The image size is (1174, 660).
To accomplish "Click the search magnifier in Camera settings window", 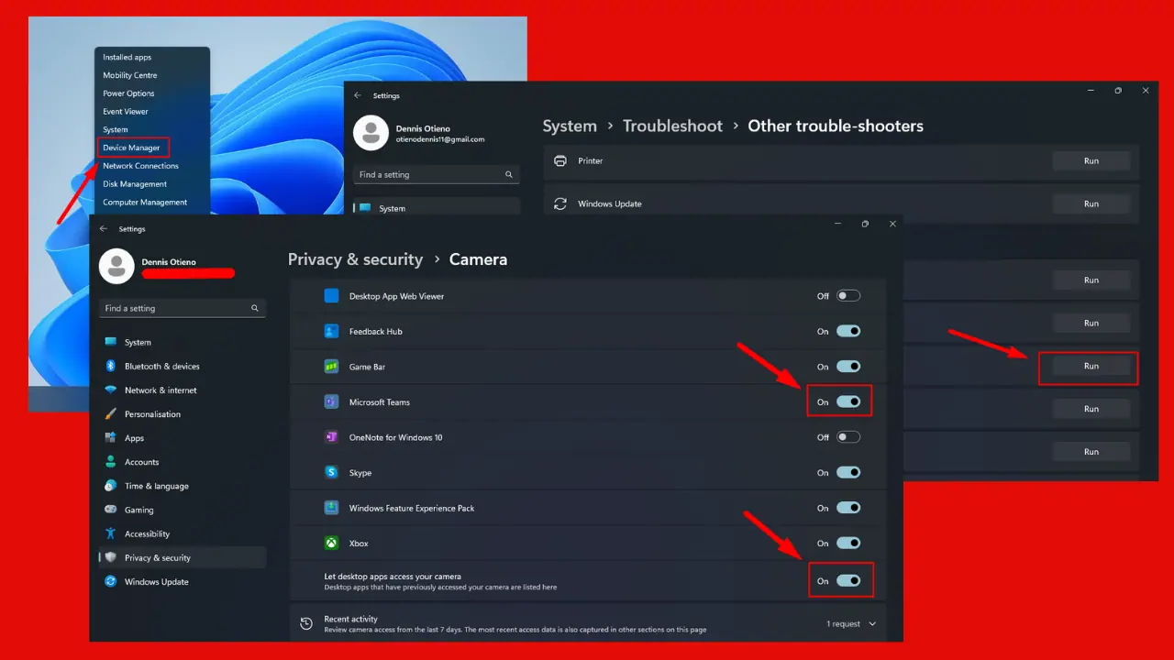I will click(x=255, y=309).
